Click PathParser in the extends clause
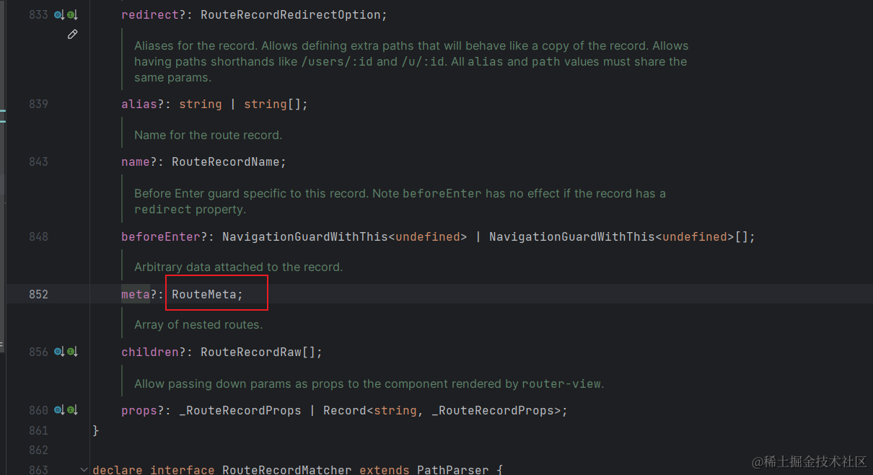The image size is (873, 475). pos(452,469)
